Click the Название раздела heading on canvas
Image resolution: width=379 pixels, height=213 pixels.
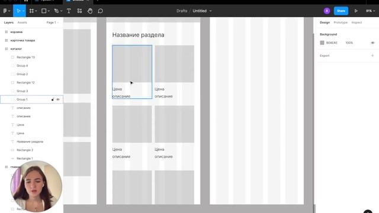(x=138, y=35)
